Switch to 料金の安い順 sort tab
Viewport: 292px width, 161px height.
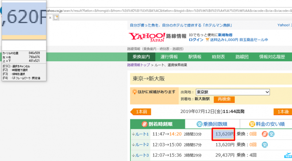click(x=266, y=124)
